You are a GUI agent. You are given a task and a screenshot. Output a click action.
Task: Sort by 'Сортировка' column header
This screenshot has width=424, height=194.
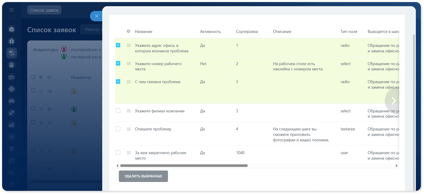point(247,31)
